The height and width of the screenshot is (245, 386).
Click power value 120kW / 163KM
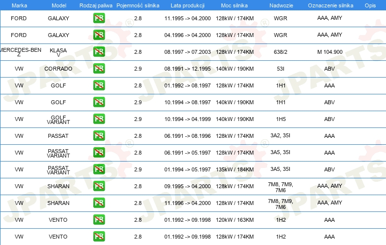pos(234,220)
